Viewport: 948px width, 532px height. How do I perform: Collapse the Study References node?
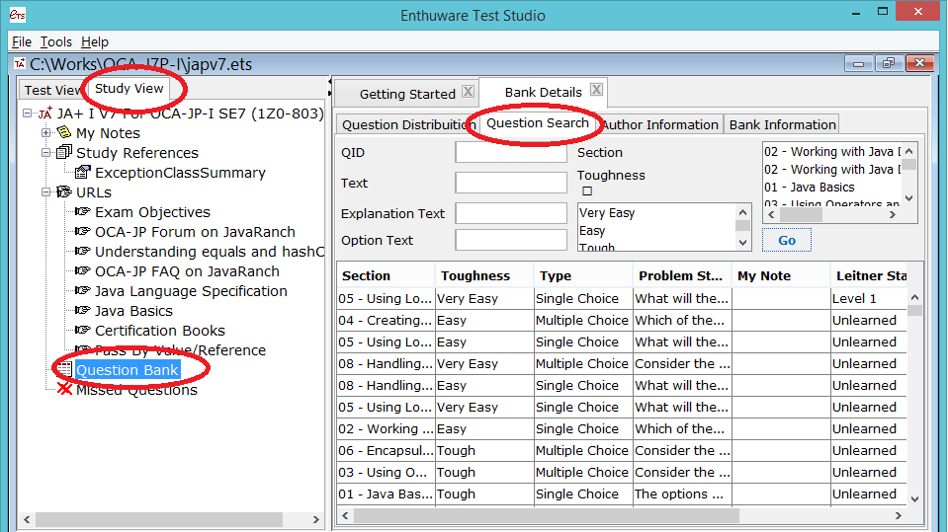click(x=45, y=152)
